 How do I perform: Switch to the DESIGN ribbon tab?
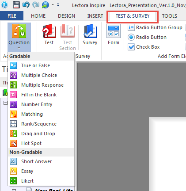tap(66, 16)
